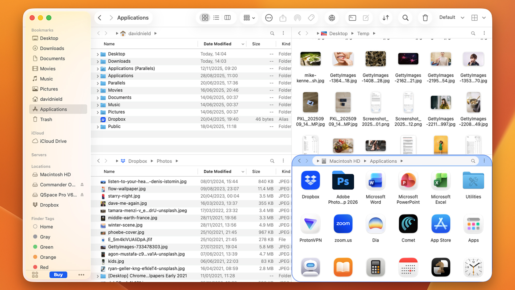Select the Orange Finder tag
The width and height of the screenshot is (515, 290).
pos(48,257)
